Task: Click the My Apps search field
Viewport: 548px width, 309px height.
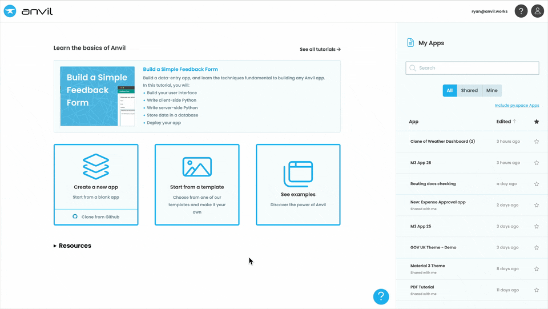Action: [472, 68]
